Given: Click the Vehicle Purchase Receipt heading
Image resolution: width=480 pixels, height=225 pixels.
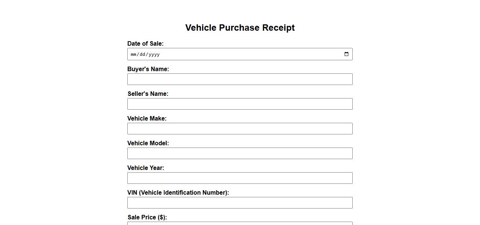Looking at the screenshot, I should click(x=240, y=28).
